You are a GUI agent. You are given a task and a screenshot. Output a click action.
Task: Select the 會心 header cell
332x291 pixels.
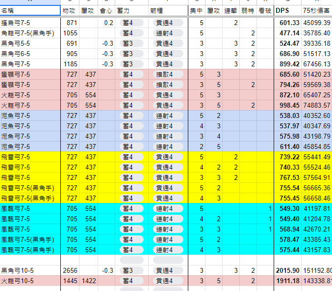tap(106, 10)
